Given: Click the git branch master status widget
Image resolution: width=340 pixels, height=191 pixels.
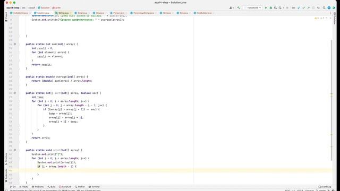Looking at the screenshot, I should click(321, 190).
